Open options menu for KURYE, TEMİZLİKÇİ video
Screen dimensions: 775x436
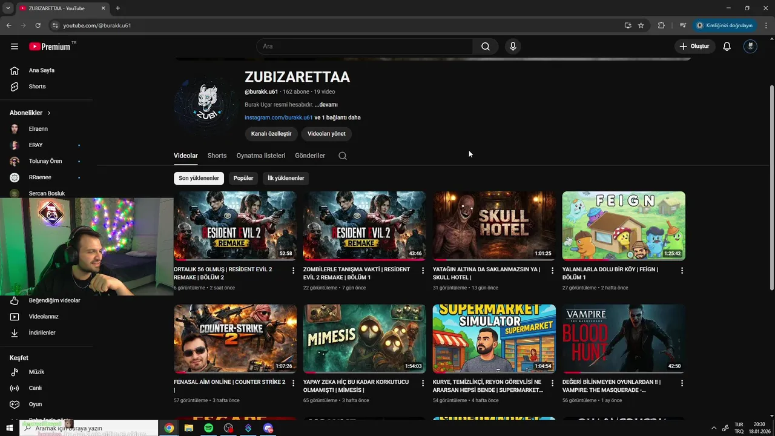(x=552, y=383)
